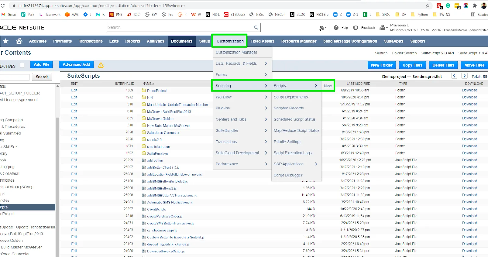This screenshot has width=488, height=257.
Task: Expand the SuiteBundler submenu
Action: [266, 130]
